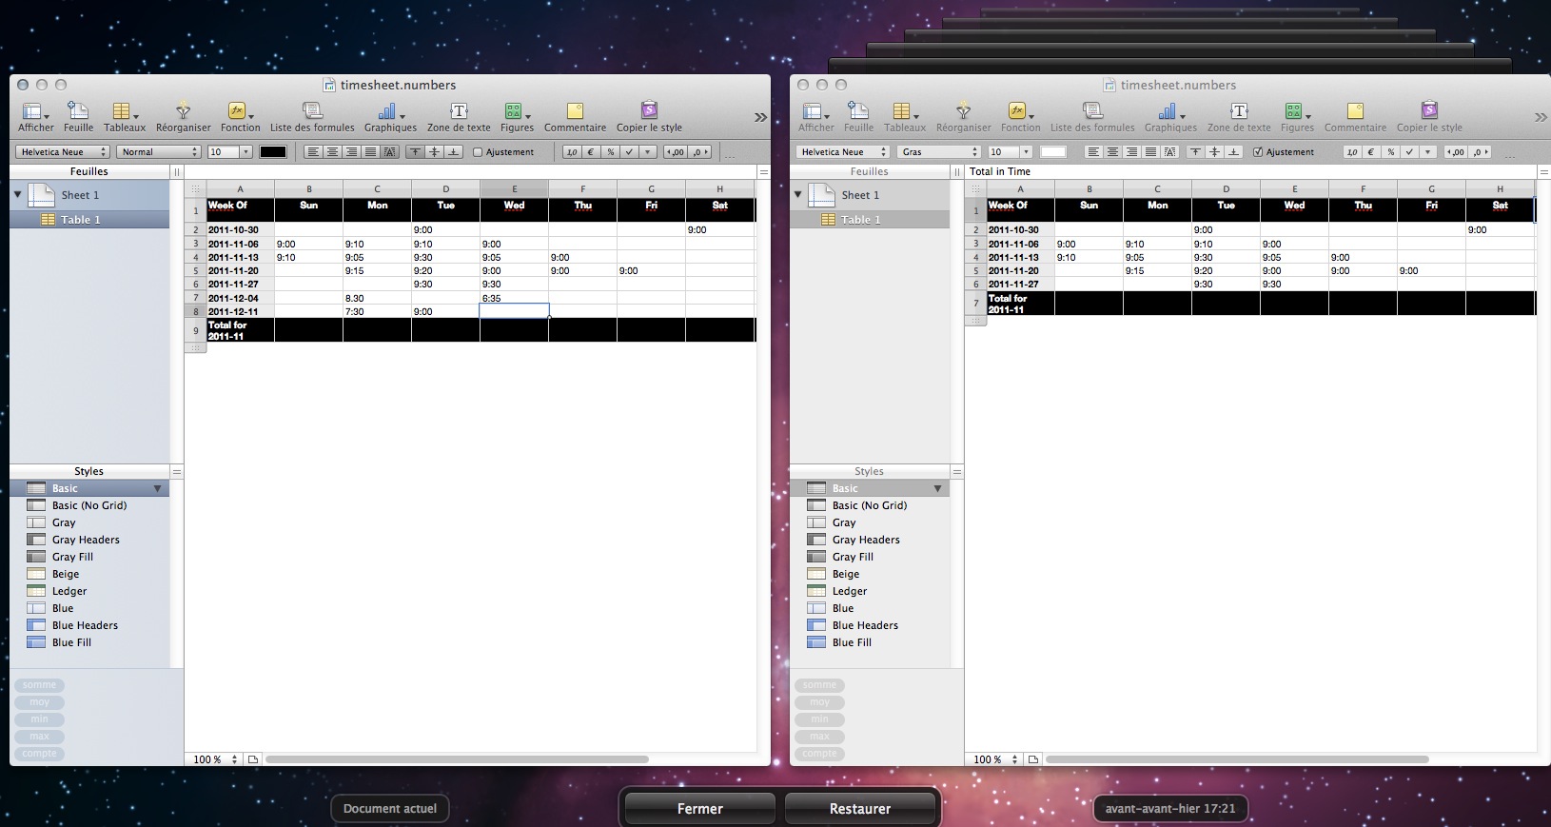Align cell text to middle, left window
This screenshot has height=827, width=1551.
pos(434,152)
